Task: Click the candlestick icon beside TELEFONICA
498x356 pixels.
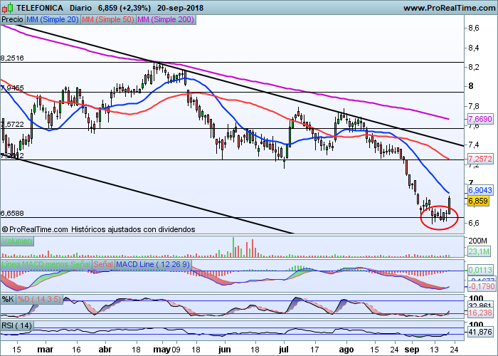Action: click(x=6, y=8)
